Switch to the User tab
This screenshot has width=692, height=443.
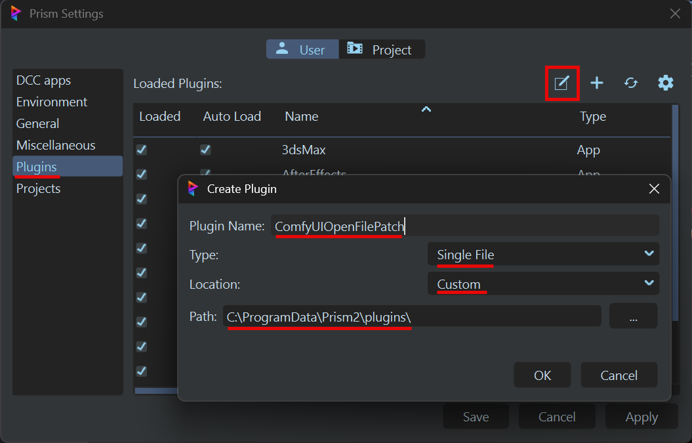302,50
